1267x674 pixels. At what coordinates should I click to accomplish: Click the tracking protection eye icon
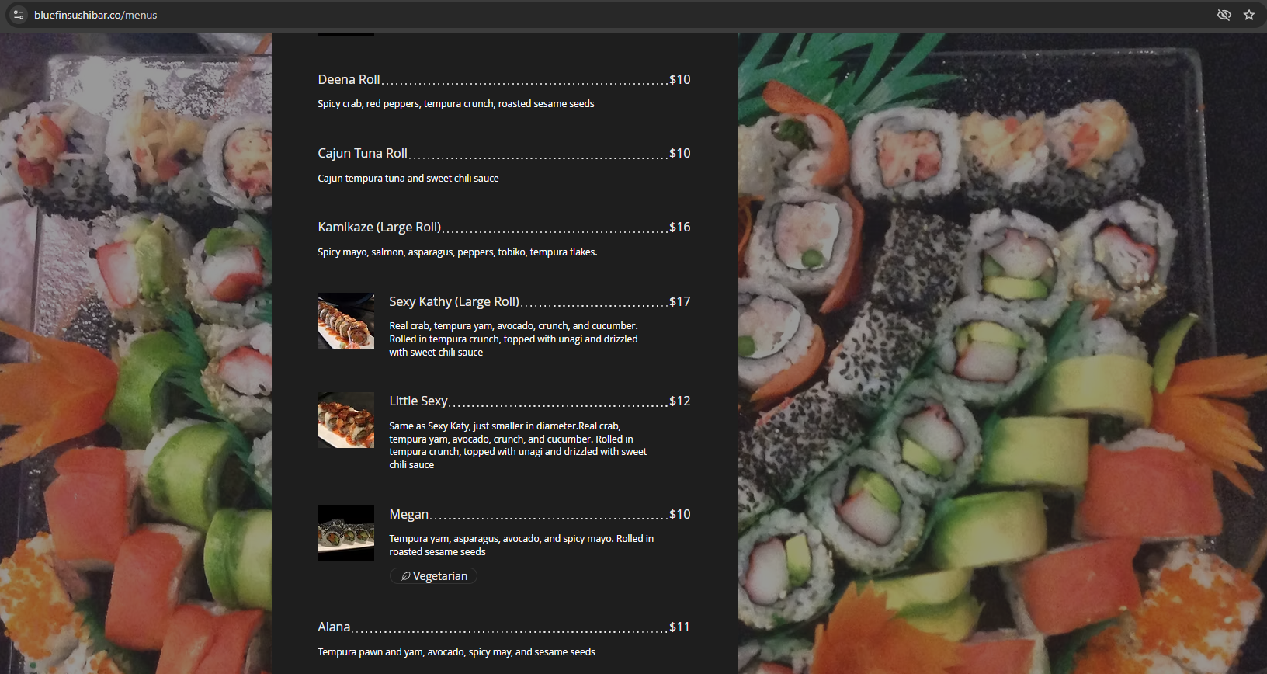(x=1224, y=15)
